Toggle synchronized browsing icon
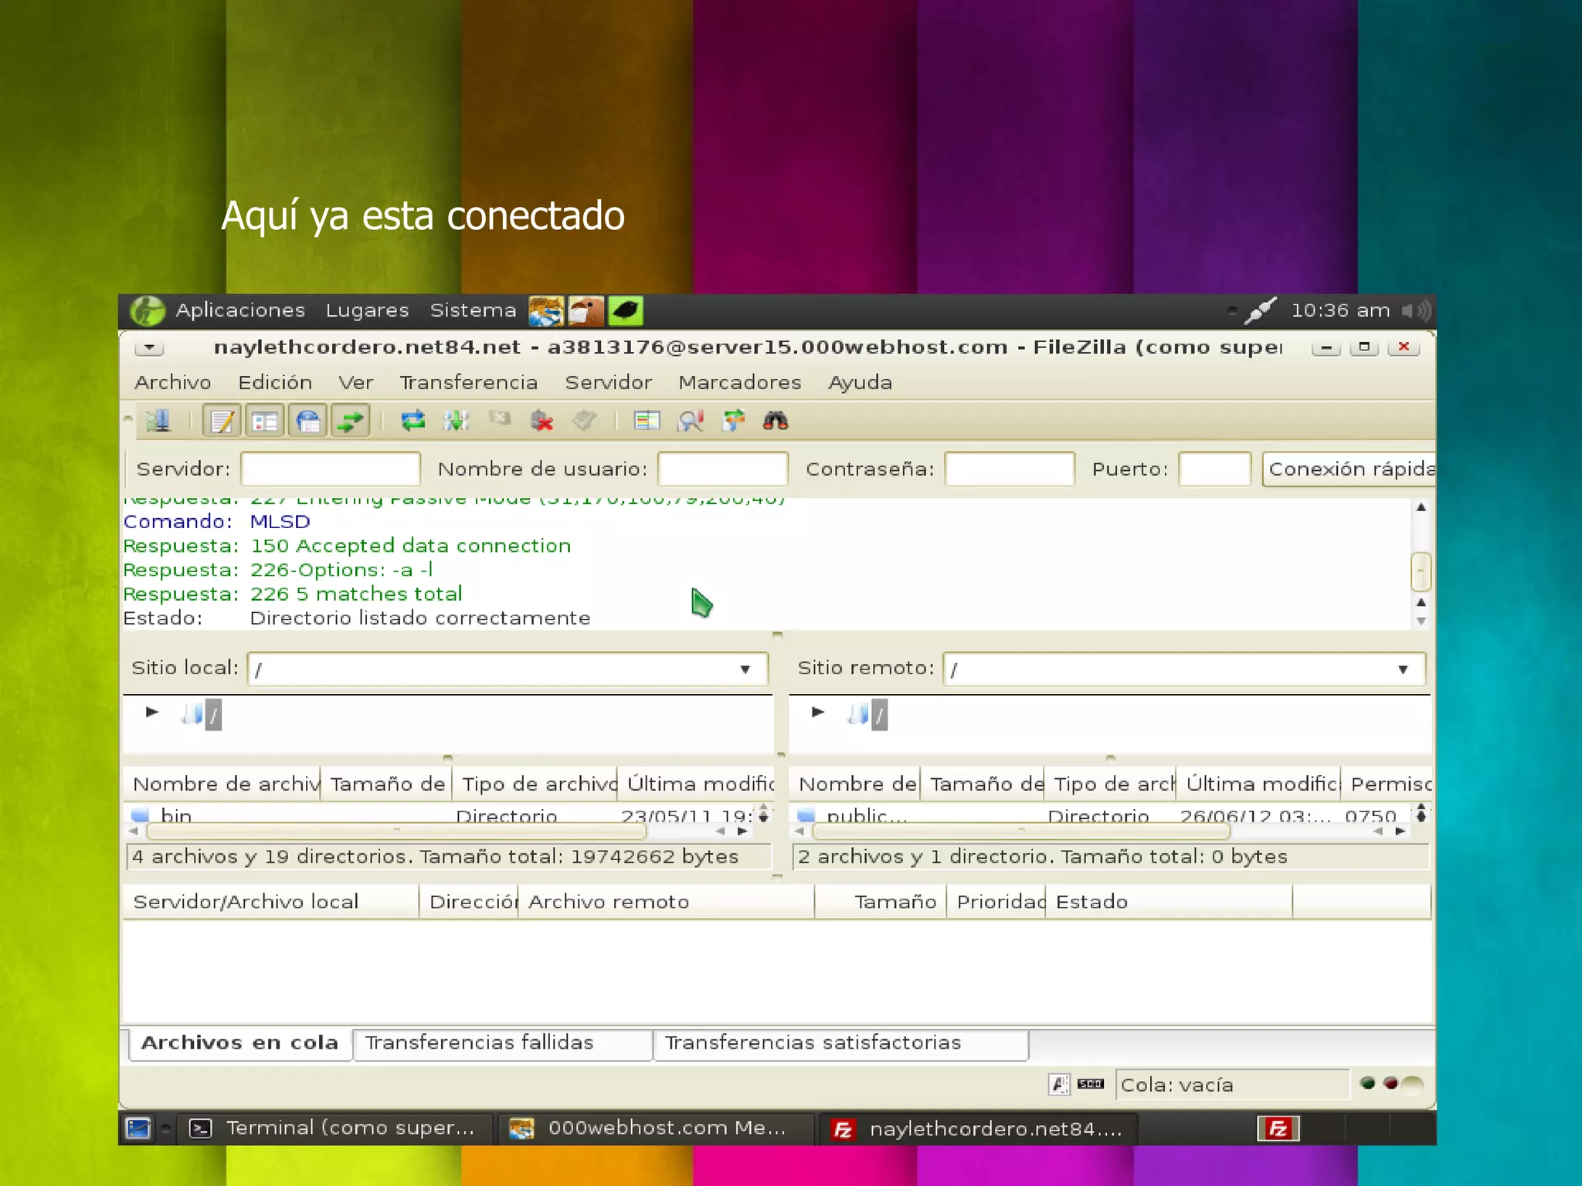The height and width of the screenshot is (1186, 1582). coord(733,421)
